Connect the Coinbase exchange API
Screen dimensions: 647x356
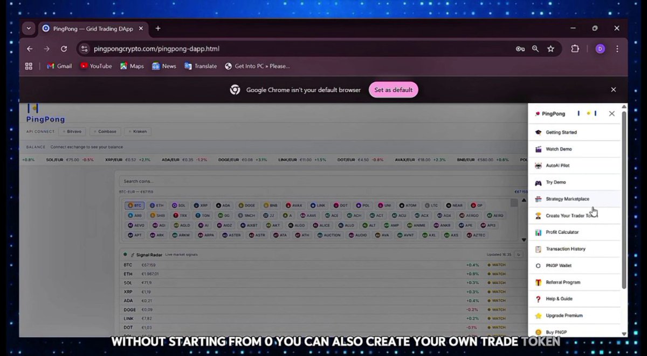click(x=105, y=131)
